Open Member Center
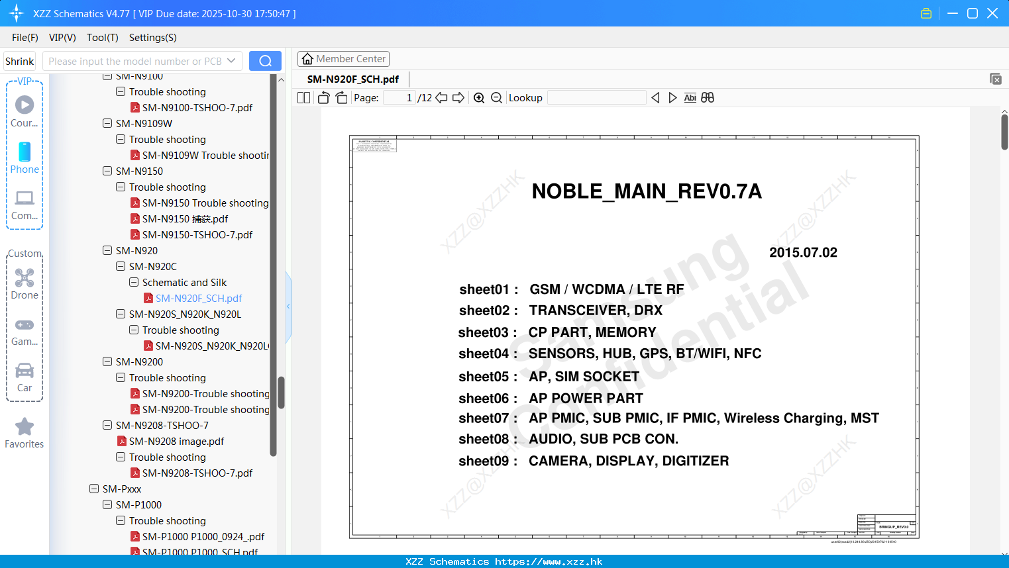The image size is (1009, 568). pyautogui.click(x=343, y=59)
